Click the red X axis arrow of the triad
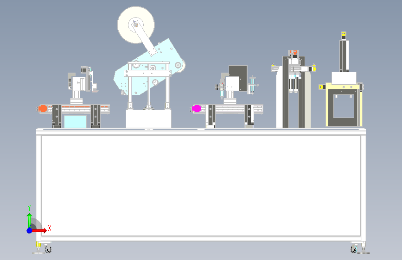The image size is (402, 260). [x=39, y=230]
